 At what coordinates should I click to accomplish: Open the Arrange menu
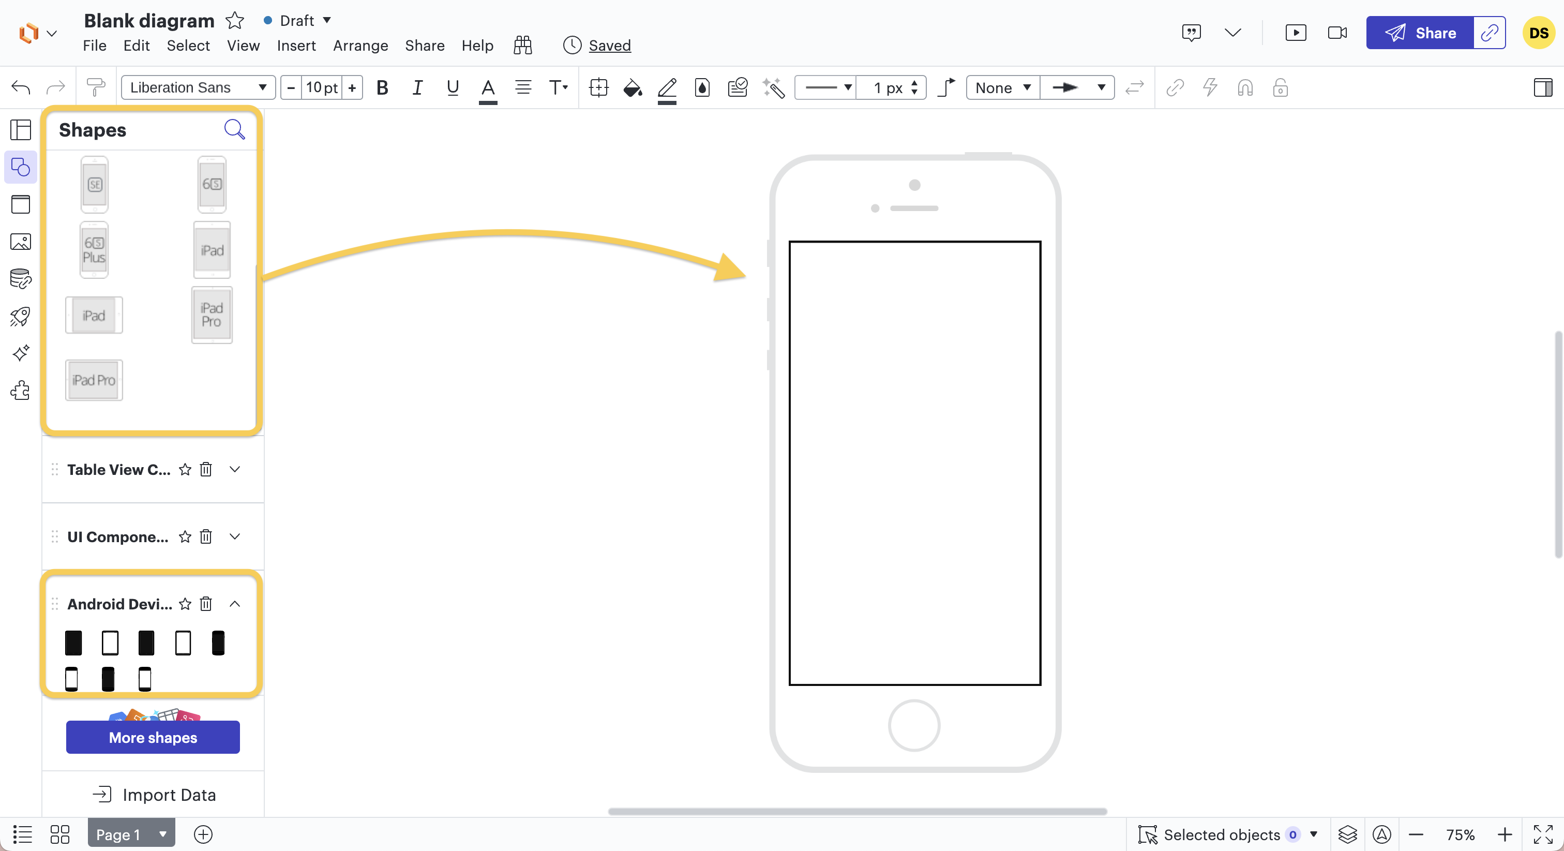pos(360,45)
